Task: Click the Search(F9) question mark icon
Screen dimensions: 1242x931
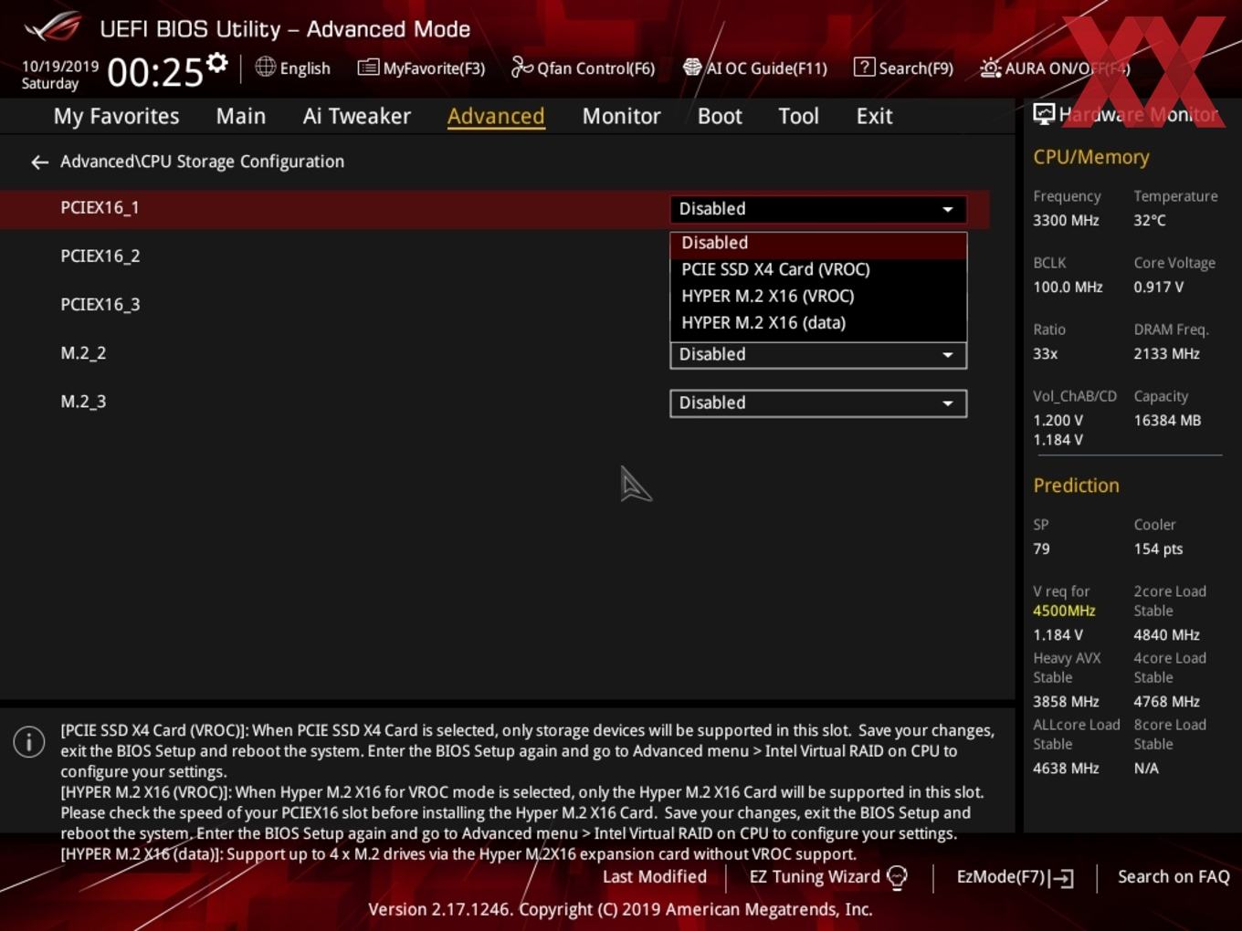Action: pos(864,67)
